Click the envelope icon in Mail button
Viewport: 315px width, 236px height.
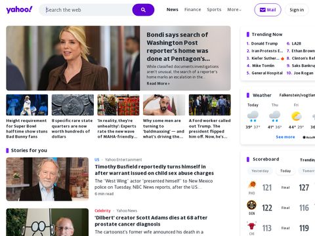262,10
